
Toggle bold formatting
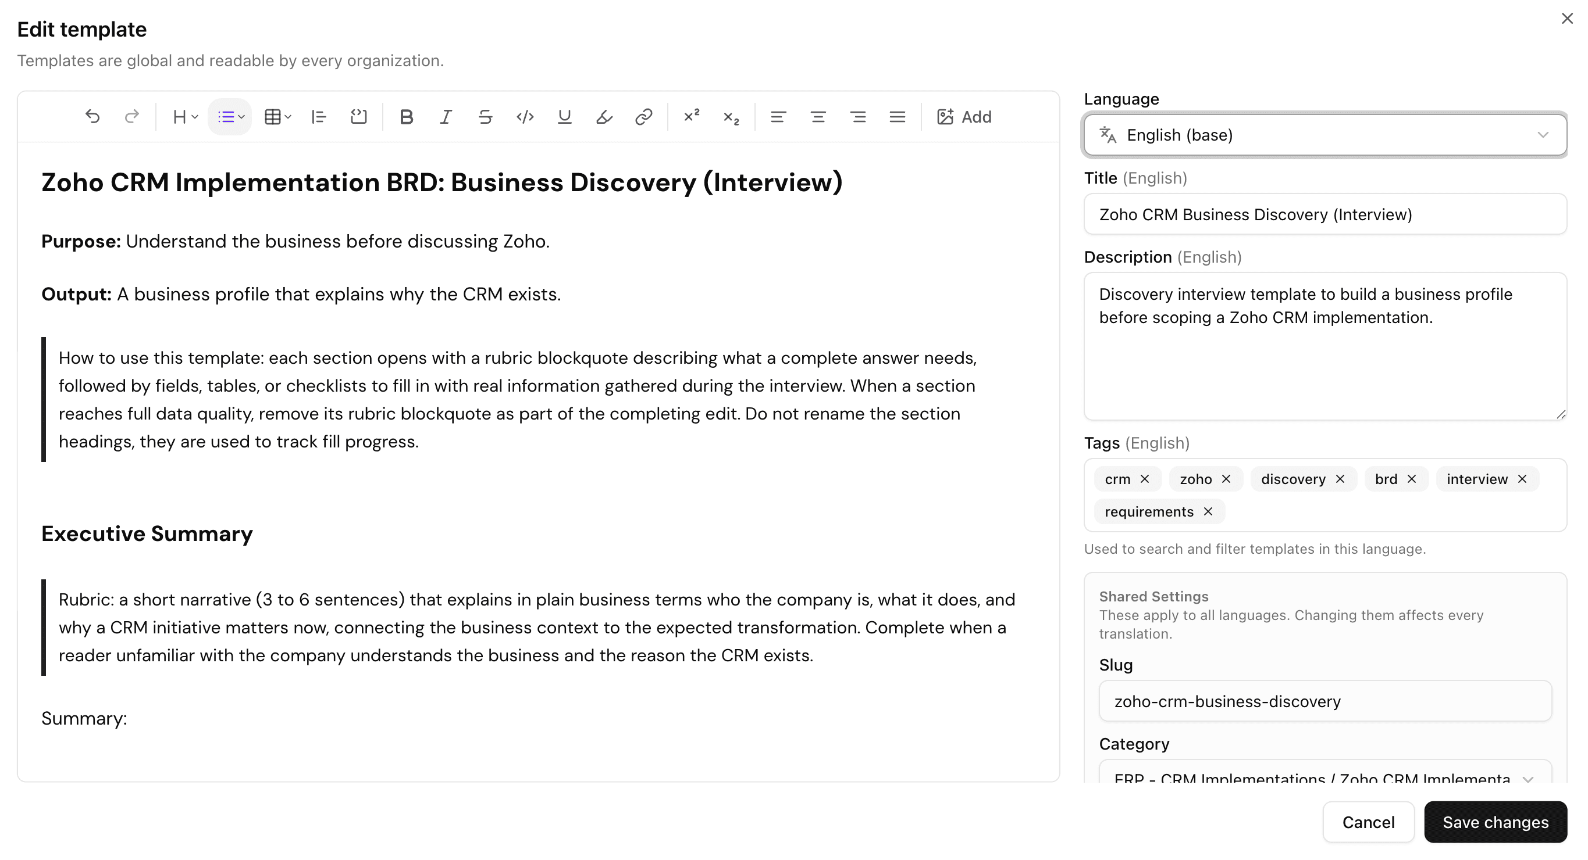click(406, 116)
